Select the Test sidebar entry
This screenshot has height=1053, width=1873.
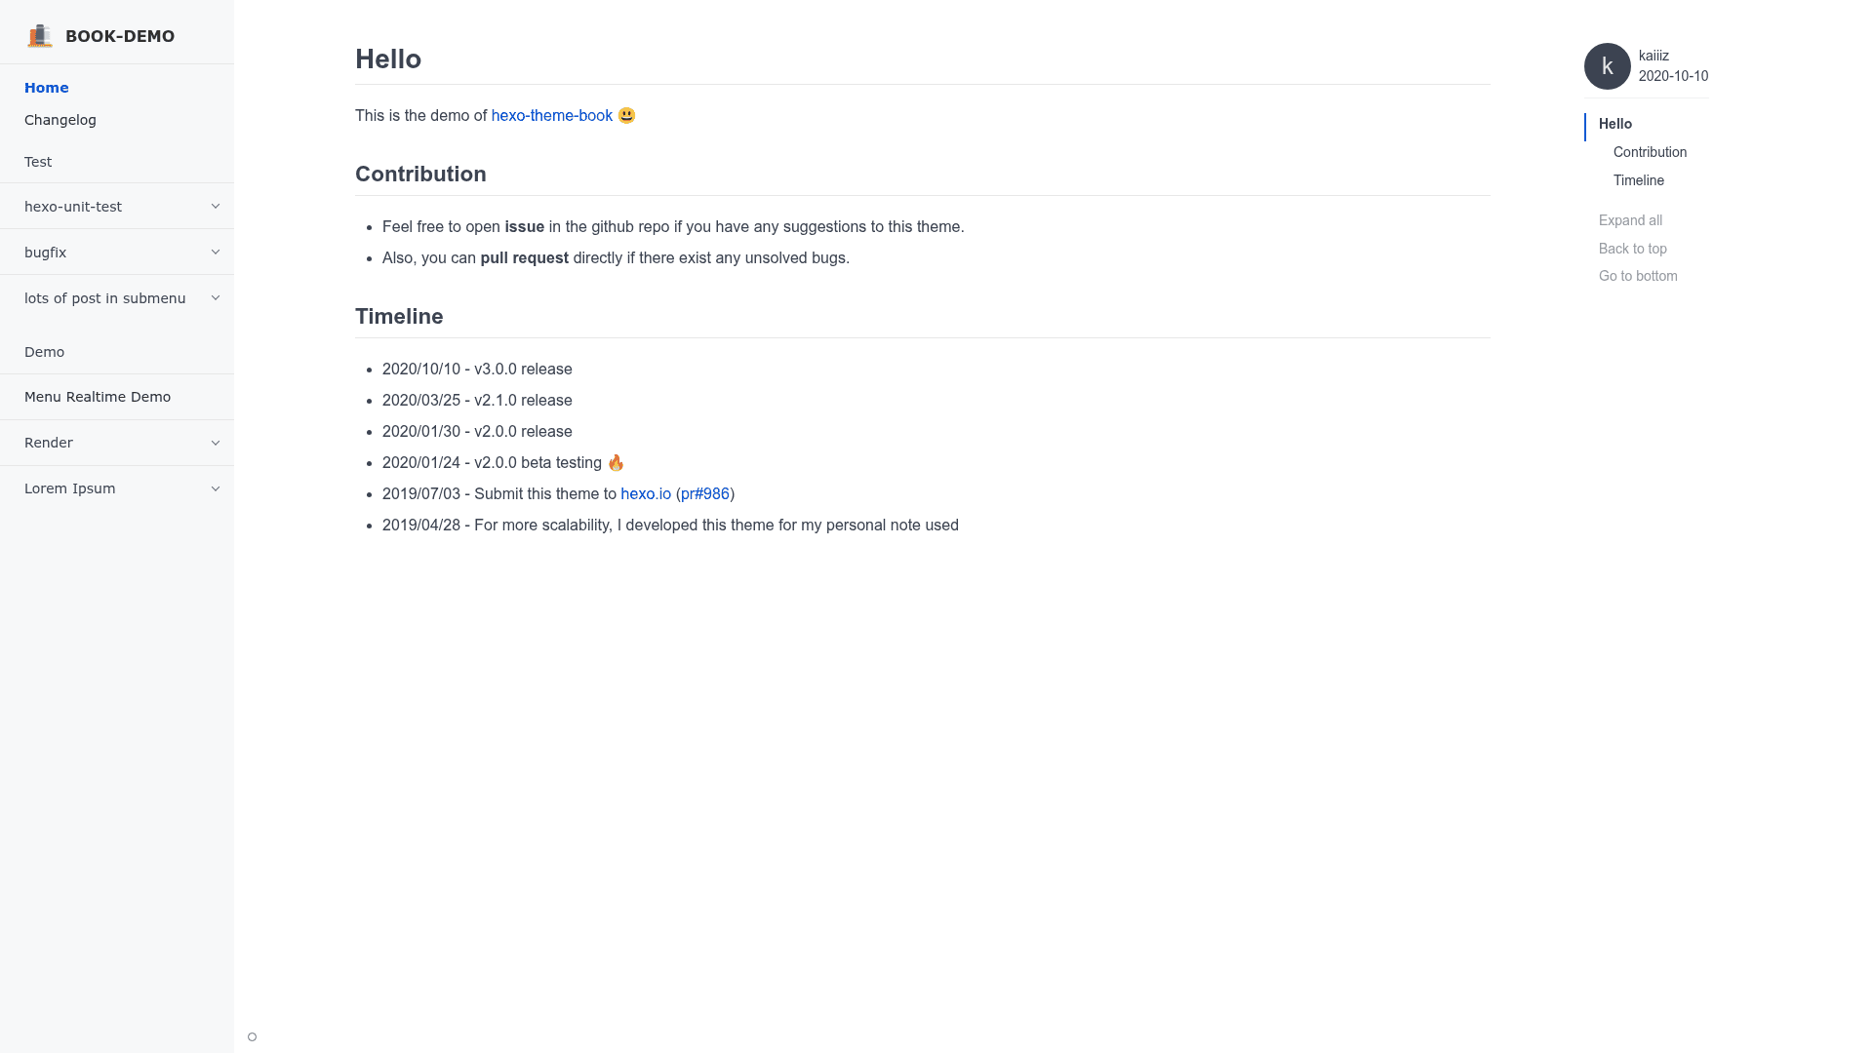pyautogui.click(x=38, y=162)
